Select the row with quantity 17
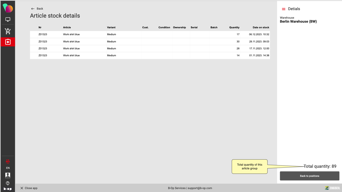The height and width of the screenshot is (192, 342). coord(150,34)
